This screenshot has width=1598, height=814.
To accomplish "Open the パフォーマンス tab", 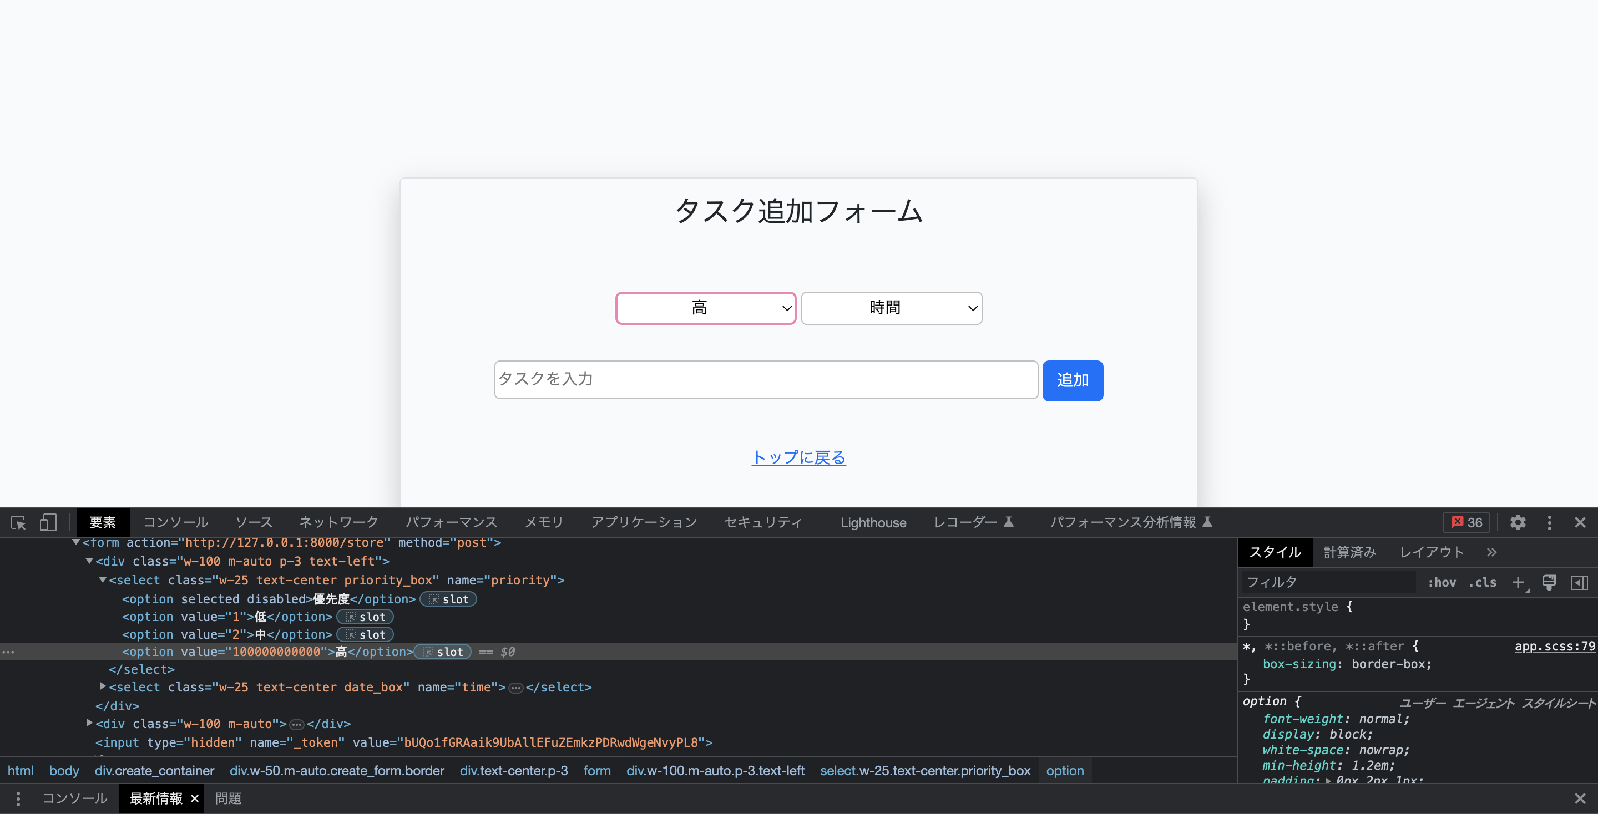I will coord(451,523).
